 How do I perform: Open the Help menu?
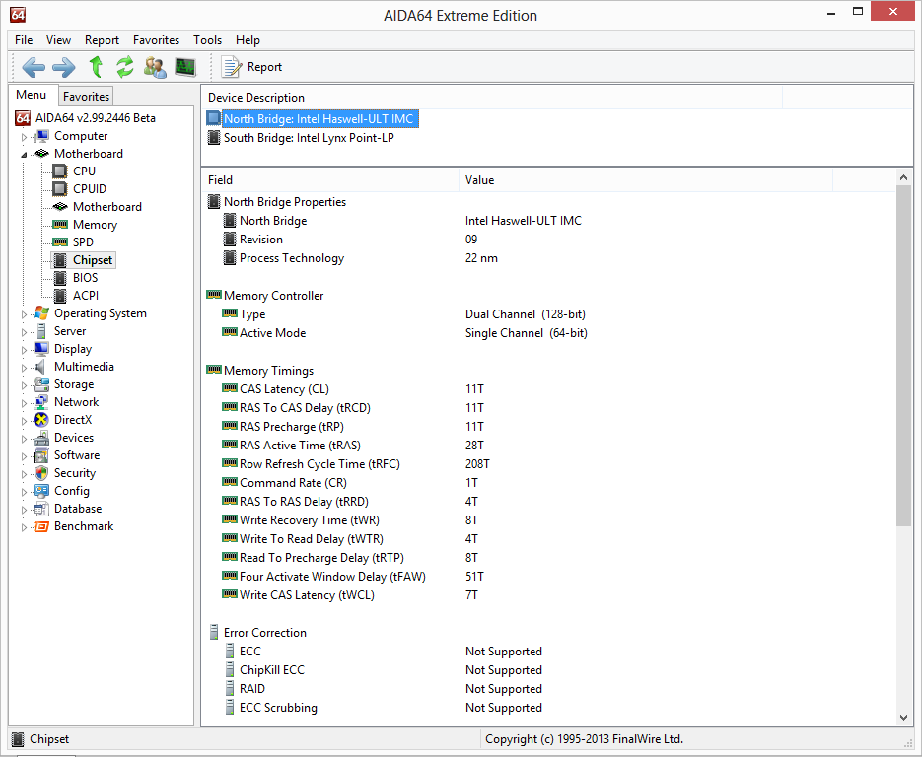pyautogui.click(x=248, y=40)
